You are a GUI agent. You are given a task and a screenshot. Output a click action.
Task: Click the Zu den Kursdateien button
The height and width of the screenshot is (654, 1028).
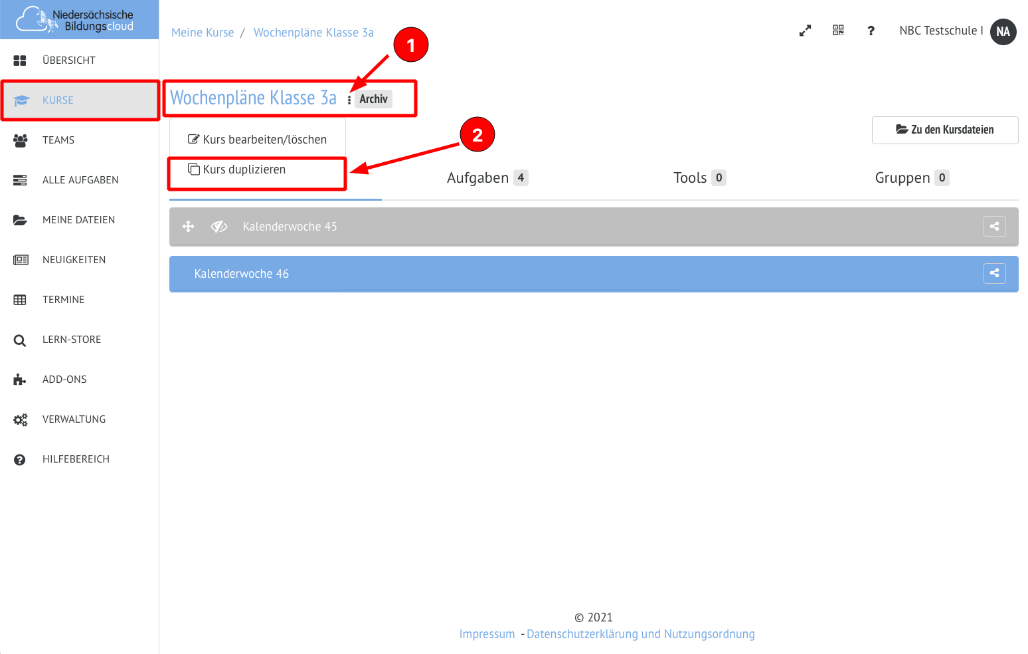(944, 130)
